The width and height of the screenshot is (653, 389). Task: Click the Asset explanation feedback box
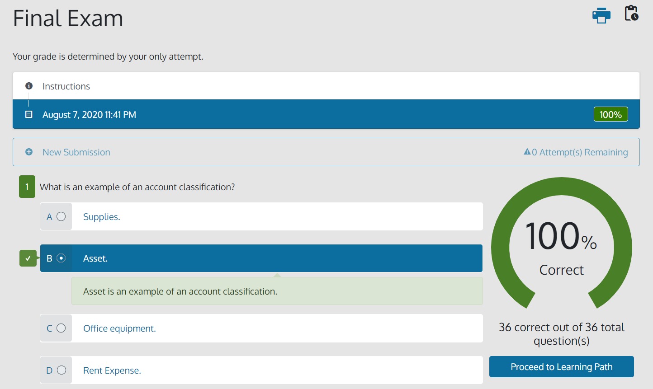tap(277, 291)
